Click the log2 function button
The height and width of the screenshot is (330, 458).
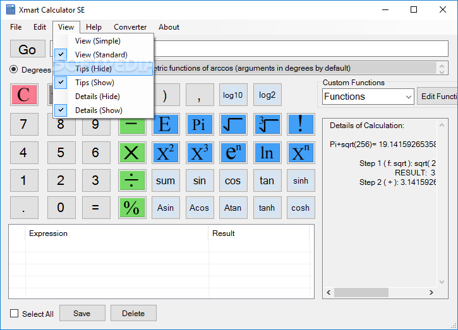(x=267, y=95)
